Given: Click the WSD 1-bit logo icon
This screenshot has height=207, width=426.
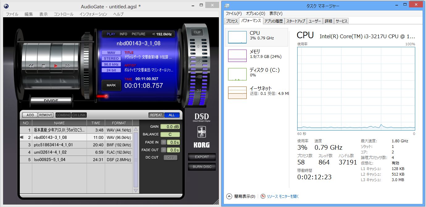Looking at the screenshot, I should coord(202,132).
